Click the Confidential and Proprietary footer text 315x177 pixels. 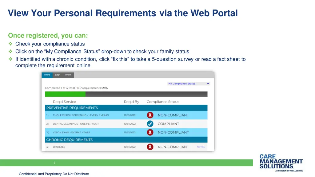point(54,174)
